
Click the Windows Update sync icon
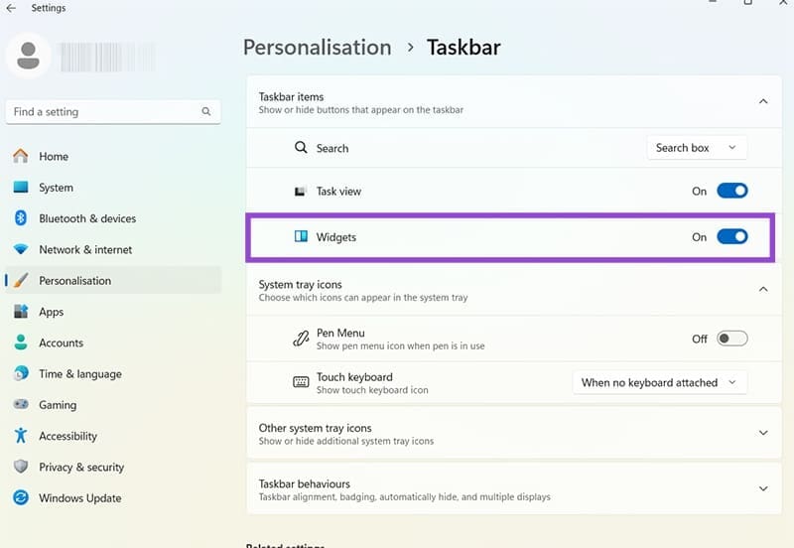pyautogui.click(x=21, y=497)
